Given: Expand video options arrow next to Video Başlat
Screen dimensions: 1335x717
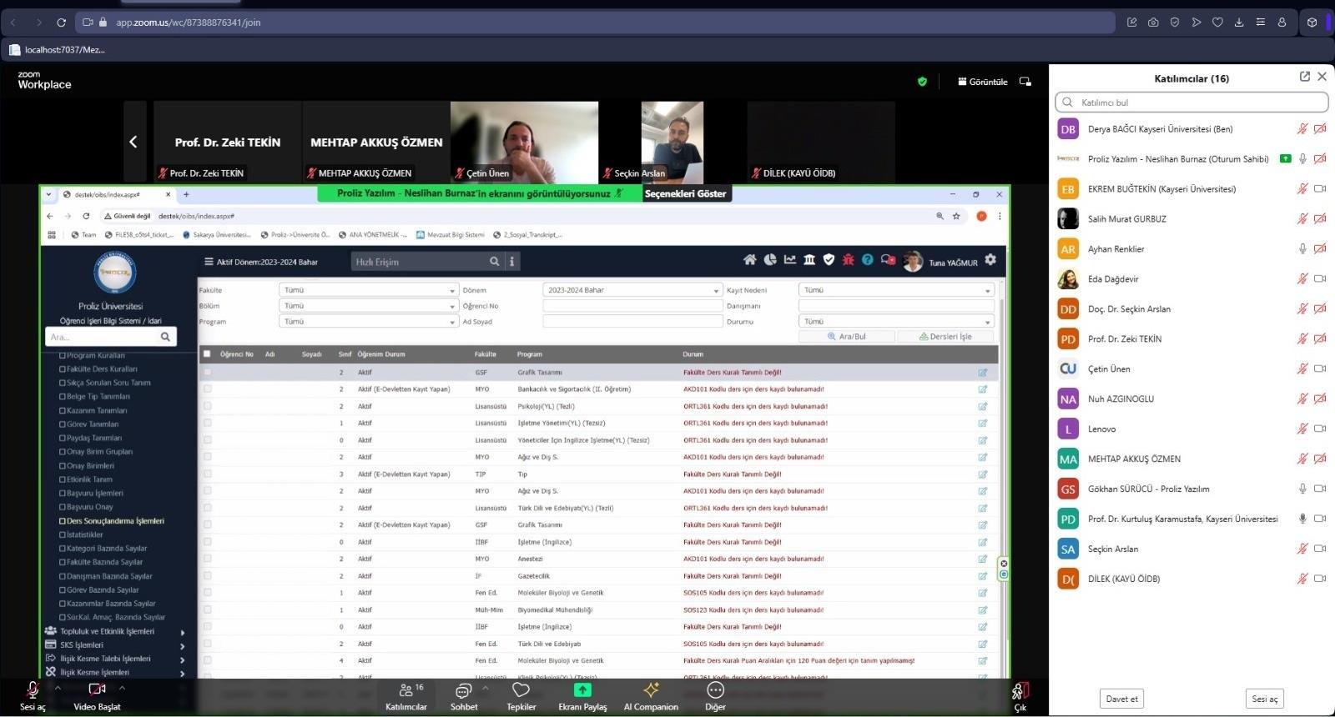Looking at the screenshot, I should pyautogui.click(x=122, y=688).
